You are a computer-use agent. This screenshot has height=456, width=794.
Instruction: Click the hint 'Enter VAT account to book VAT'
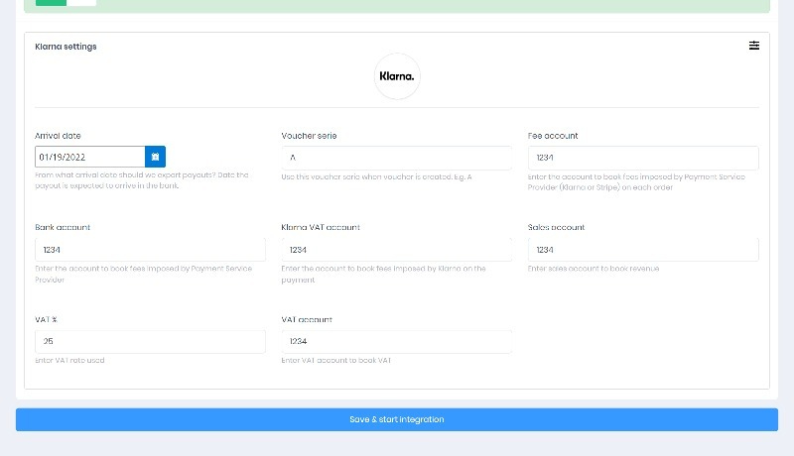point(336,361)
